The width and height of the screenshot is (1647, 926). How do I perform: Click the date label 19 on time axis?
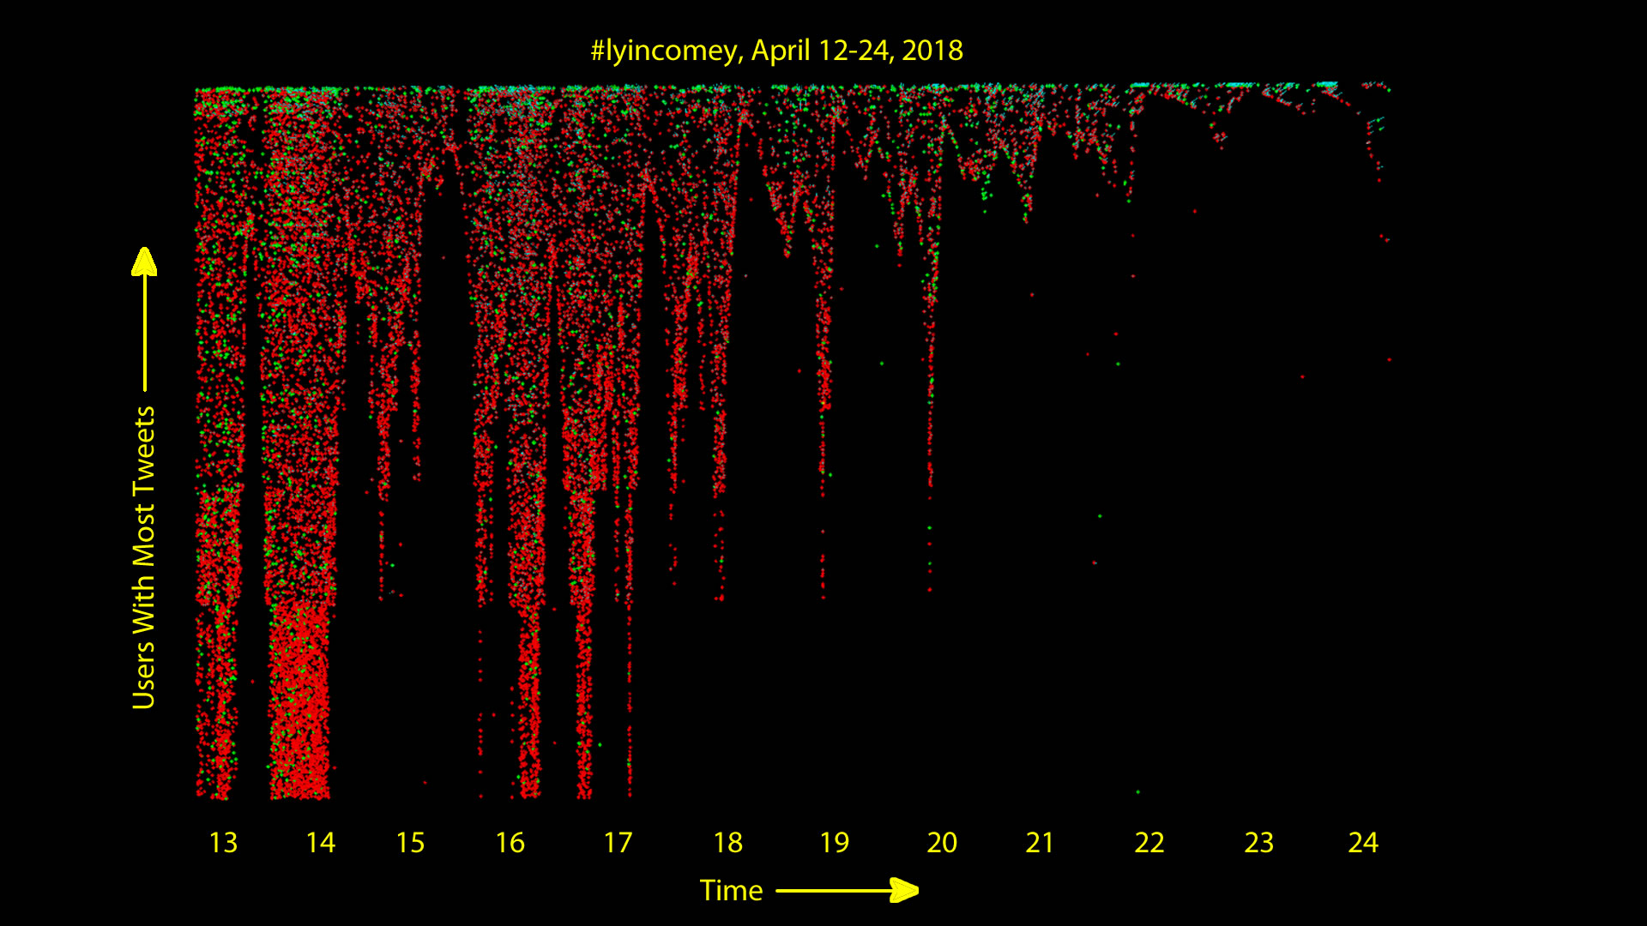click(834, 843)
